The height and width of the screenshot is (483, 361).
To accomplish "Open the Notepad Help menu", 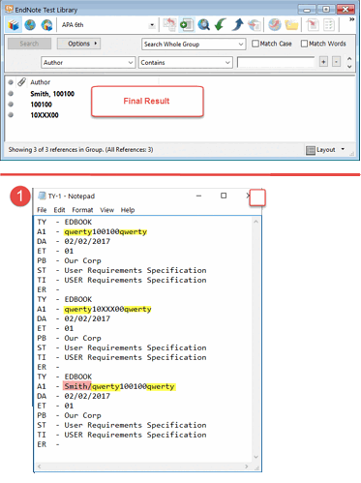I will (x=128, y=210).
